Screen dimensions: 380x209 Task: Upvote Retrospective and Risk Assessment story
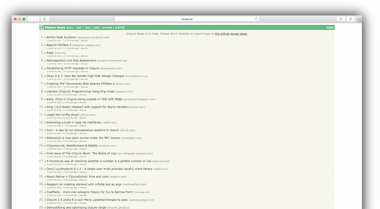pyautogui.click(x=45, y=61)
